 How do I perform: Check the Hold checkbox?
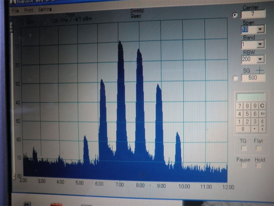(x=259, y=165)
